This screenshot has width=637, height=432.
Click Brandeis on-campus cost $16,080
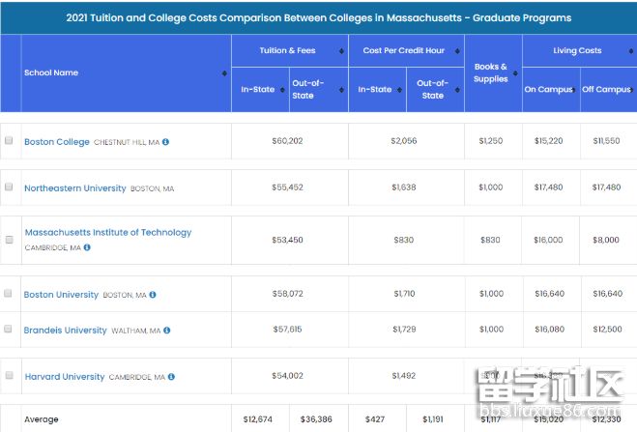coord(549,330)
